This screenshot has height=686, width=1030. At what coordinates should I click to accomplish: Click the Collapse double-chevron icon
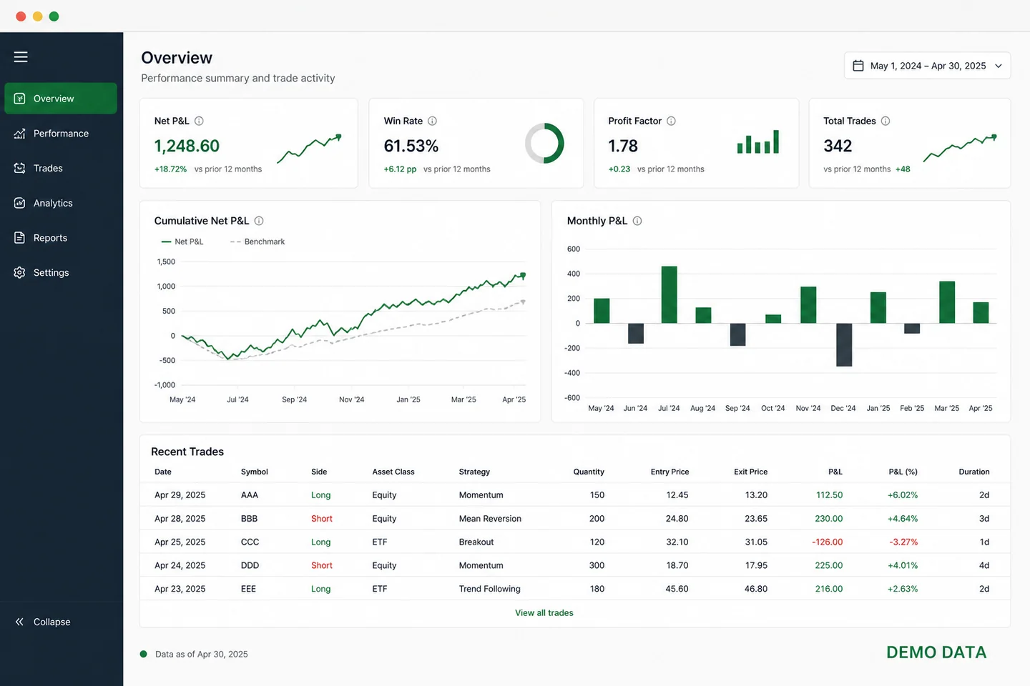(x=20, y=622)
